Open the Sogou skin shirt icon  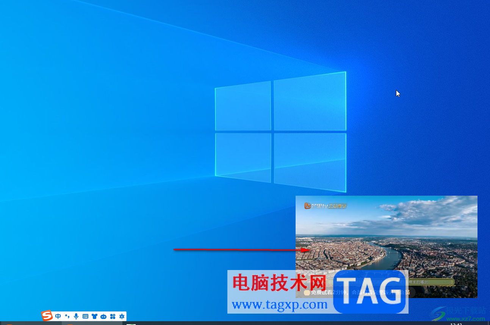[x=94, y=316]
